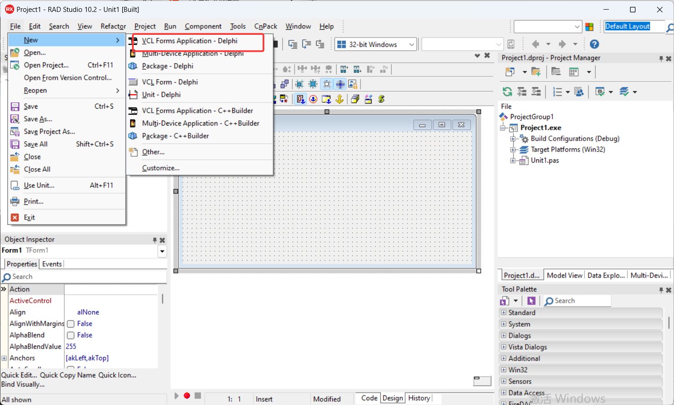Toggle the AlignWithMargins checkbox
674x405 pixels.
(x=71, y=324)
